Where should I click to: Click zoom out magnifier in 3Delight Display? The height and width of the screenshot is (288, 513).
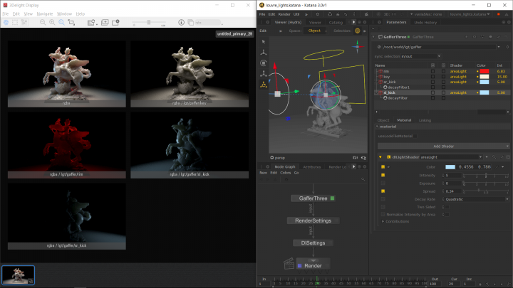[x=42, y=23]
